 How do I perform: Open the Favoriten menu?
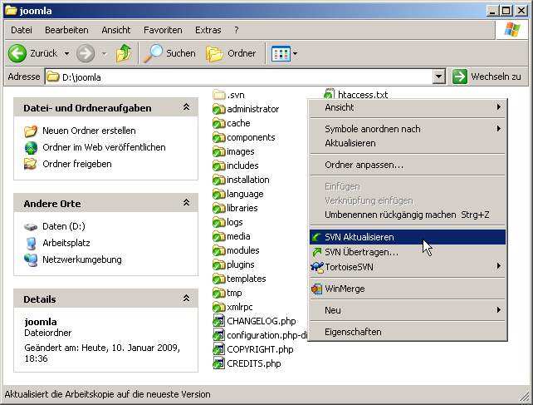click(163, 30)
